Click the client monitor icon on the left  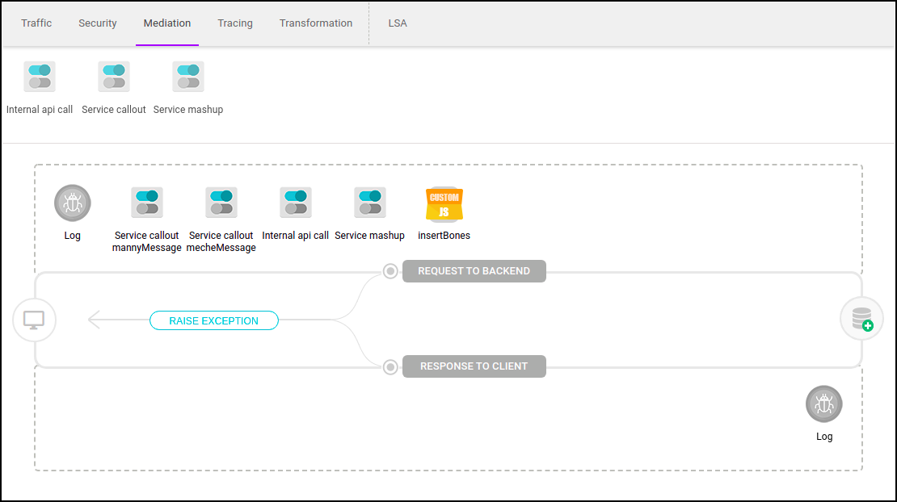point(34,320)
